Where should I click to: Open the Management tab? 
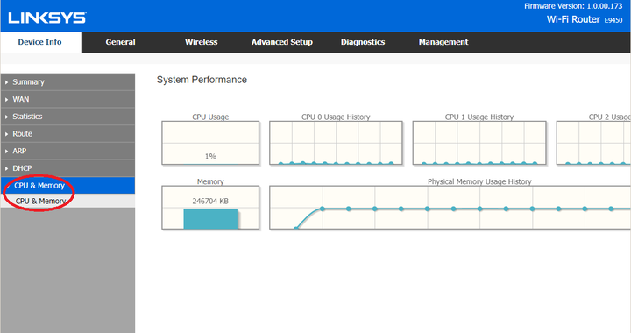coord(443,42)
